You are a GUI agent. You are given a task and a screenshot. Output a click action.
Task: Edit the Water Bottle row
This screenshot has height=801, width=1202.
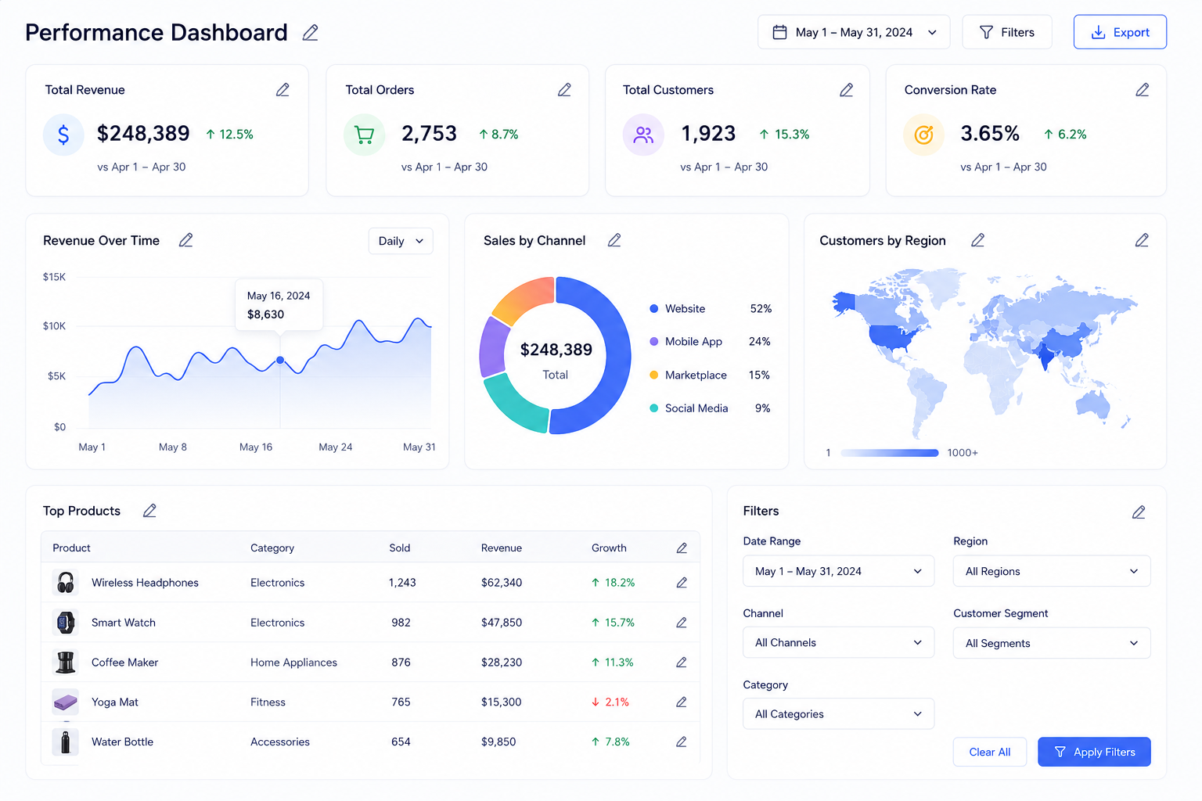(x=682, y=742)
